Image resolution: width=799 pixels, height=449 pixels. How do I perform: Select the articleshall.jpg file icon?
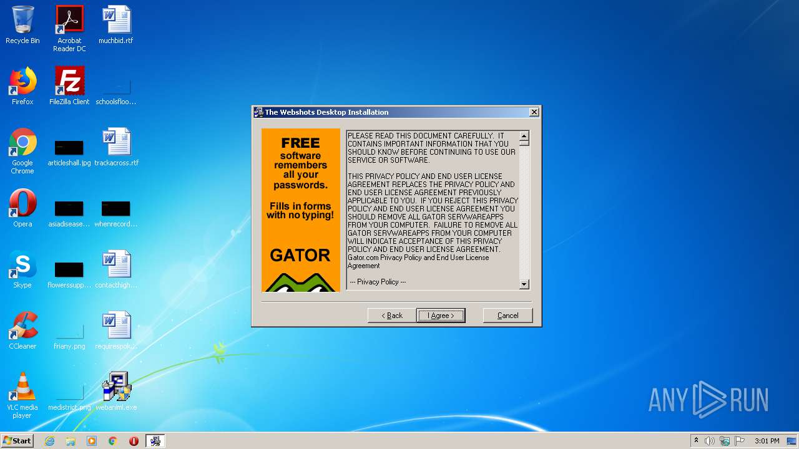click(x=69, y=153)
